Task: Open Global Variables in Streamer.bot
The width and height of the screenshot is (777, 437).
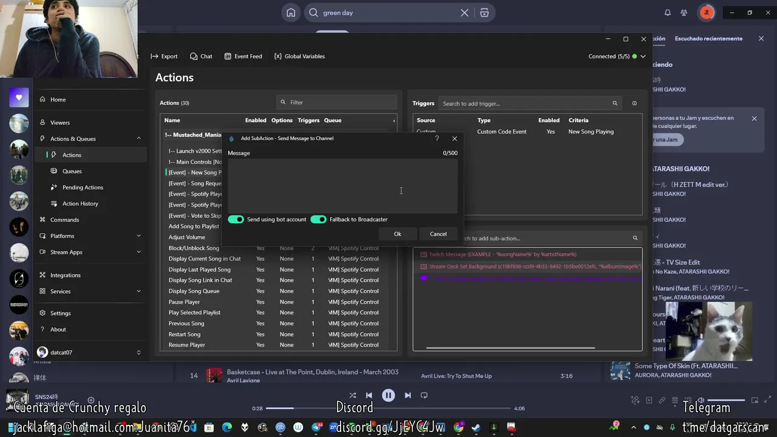Action: 299,56
